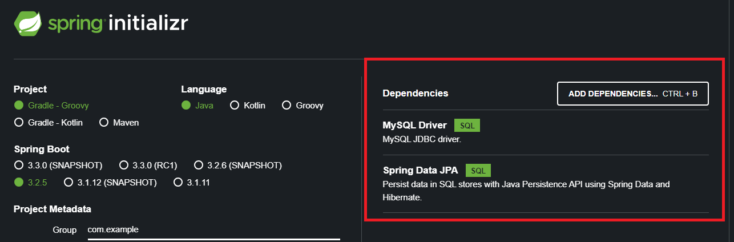This screenshot has width=734, height=242.
Task: Click the 'MySQL JDBC driver.' description text
Action: pos(422,139)
